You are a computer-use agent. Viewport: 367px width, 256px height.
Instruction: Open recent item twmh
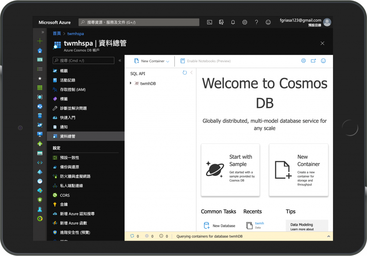(x=259, y=223)
